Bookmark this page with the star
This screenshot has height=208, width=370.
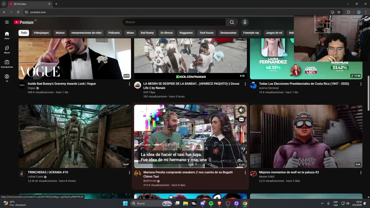[x=339, y=12]
